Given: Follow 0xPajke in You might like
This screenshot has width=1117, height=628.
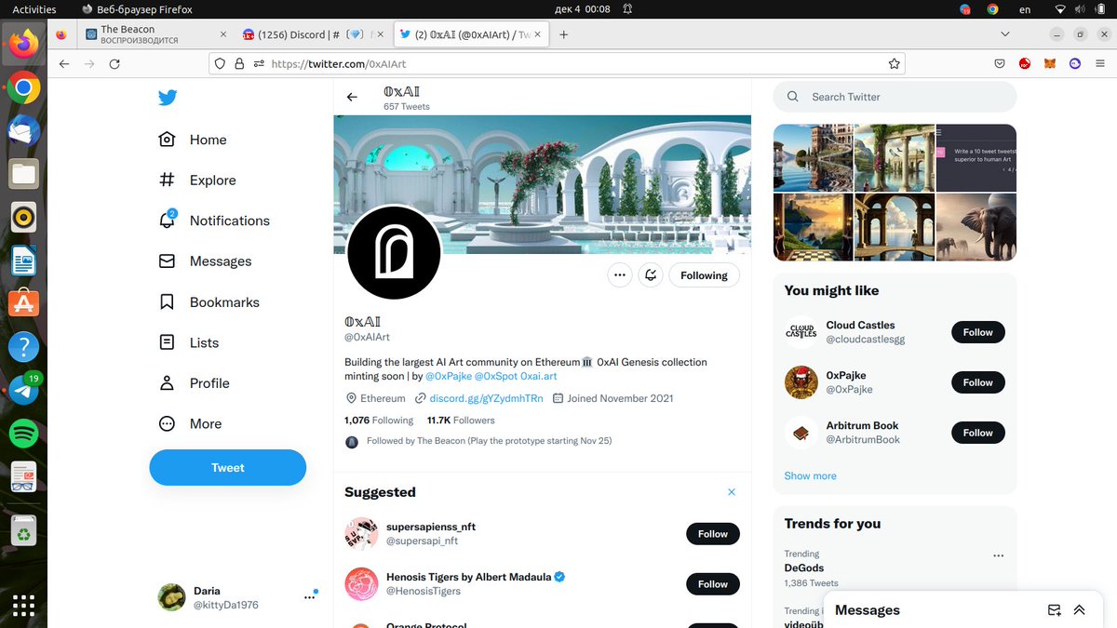Looking at the screenshot, I should [x=978, y=382].
